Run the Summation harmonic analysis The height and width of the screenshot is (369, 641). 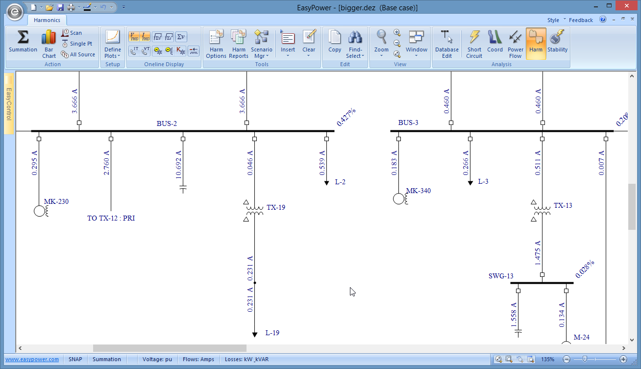pyautogui.click(x=23, y=41)
